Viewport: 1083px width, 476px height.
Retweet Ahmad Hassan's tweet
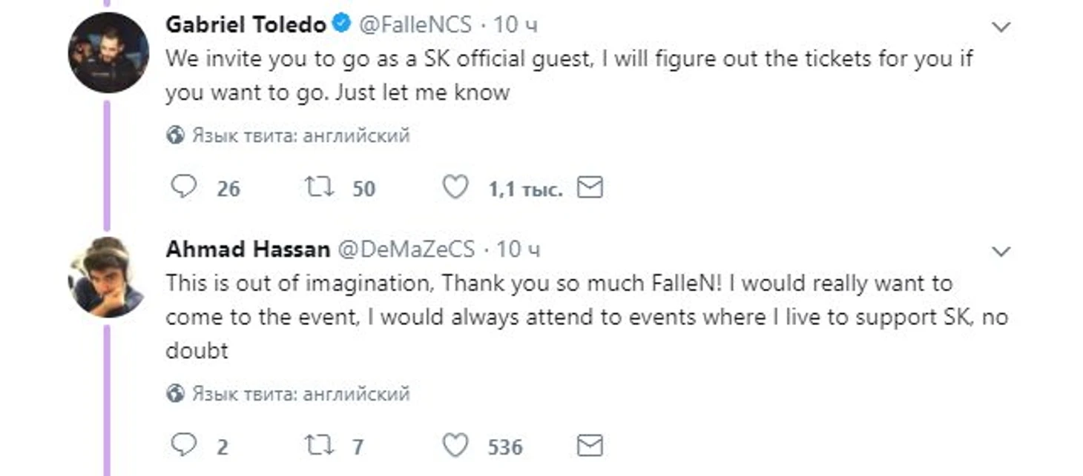(x=320, y=445)
